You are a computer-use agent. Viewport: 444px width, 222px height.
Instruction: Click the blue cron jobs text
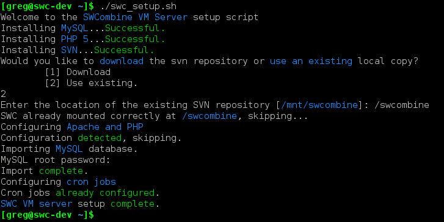tap(91, 182)
